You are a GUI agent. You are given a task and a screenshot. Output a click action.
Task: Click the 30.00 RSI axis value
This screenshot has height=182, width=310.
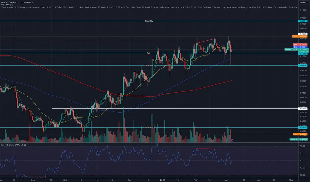[302, 175]
